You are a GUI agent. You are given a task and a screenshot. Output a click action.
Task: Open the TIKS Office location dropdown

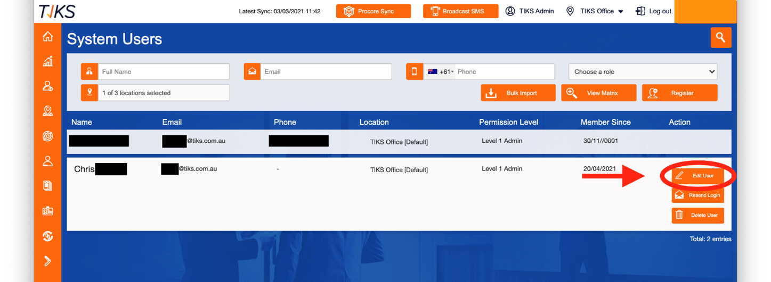click(x=595, y=11)
